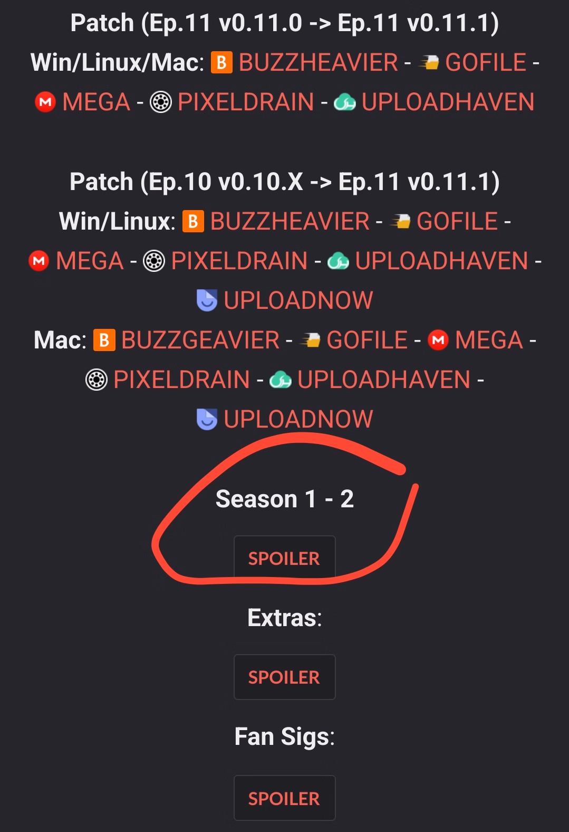Click the red MEGA icon under the Ep.11 v0.11.0 patch
The width and height of the screenshot is (569, 832).
point(45,102)
